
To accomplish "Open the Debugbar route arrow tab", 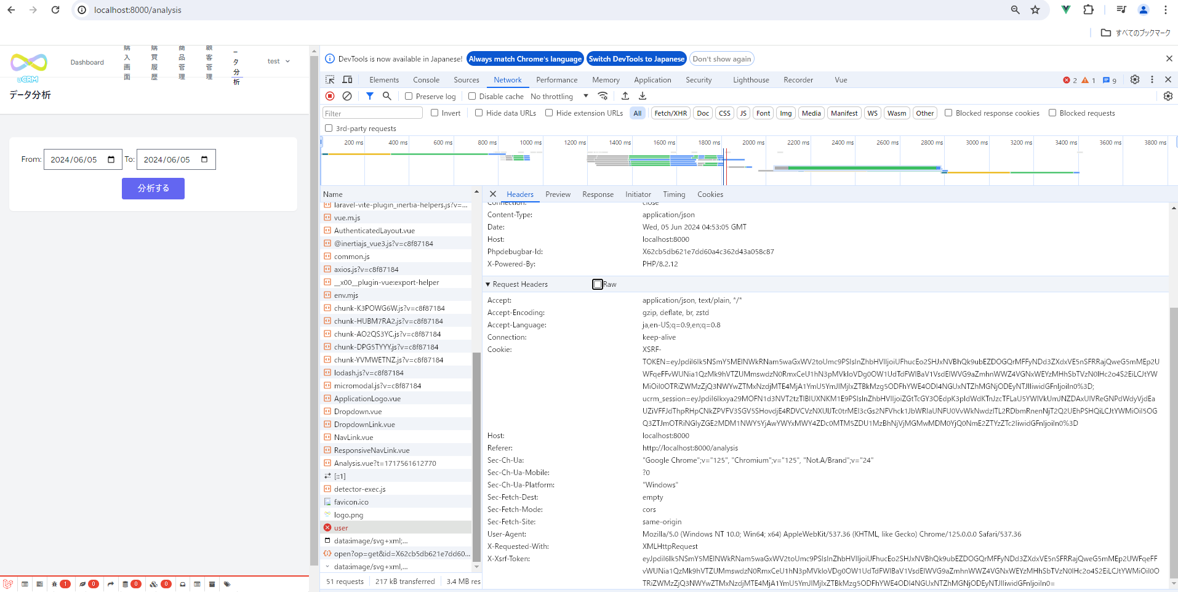I will click(x=110, y=584).
